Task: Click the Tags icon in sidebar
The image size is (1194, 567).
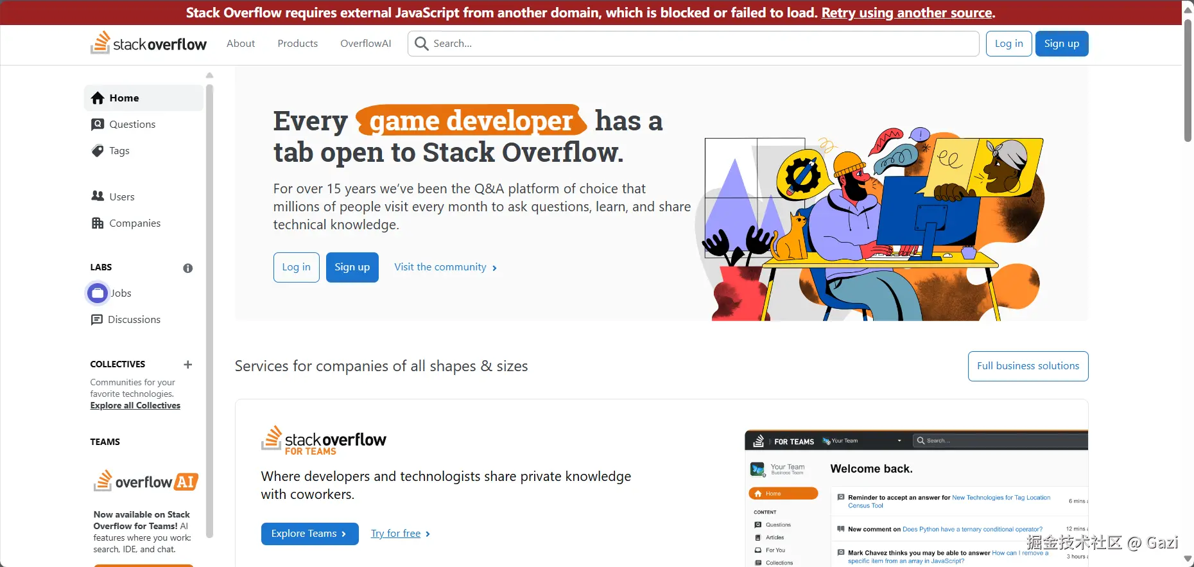Action: [x=98, y=150]
